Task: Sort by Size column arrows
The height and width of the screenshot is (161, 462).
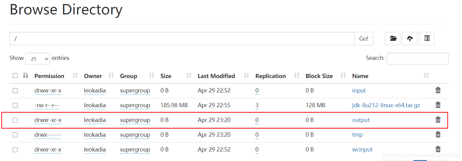Action: pyautogui.click(x=189, y=76)
